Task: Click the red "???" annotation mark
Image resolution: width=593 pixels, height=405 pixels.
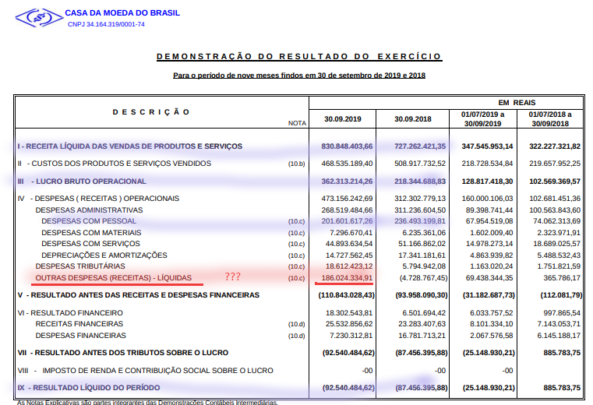Action: click(233, 276)
